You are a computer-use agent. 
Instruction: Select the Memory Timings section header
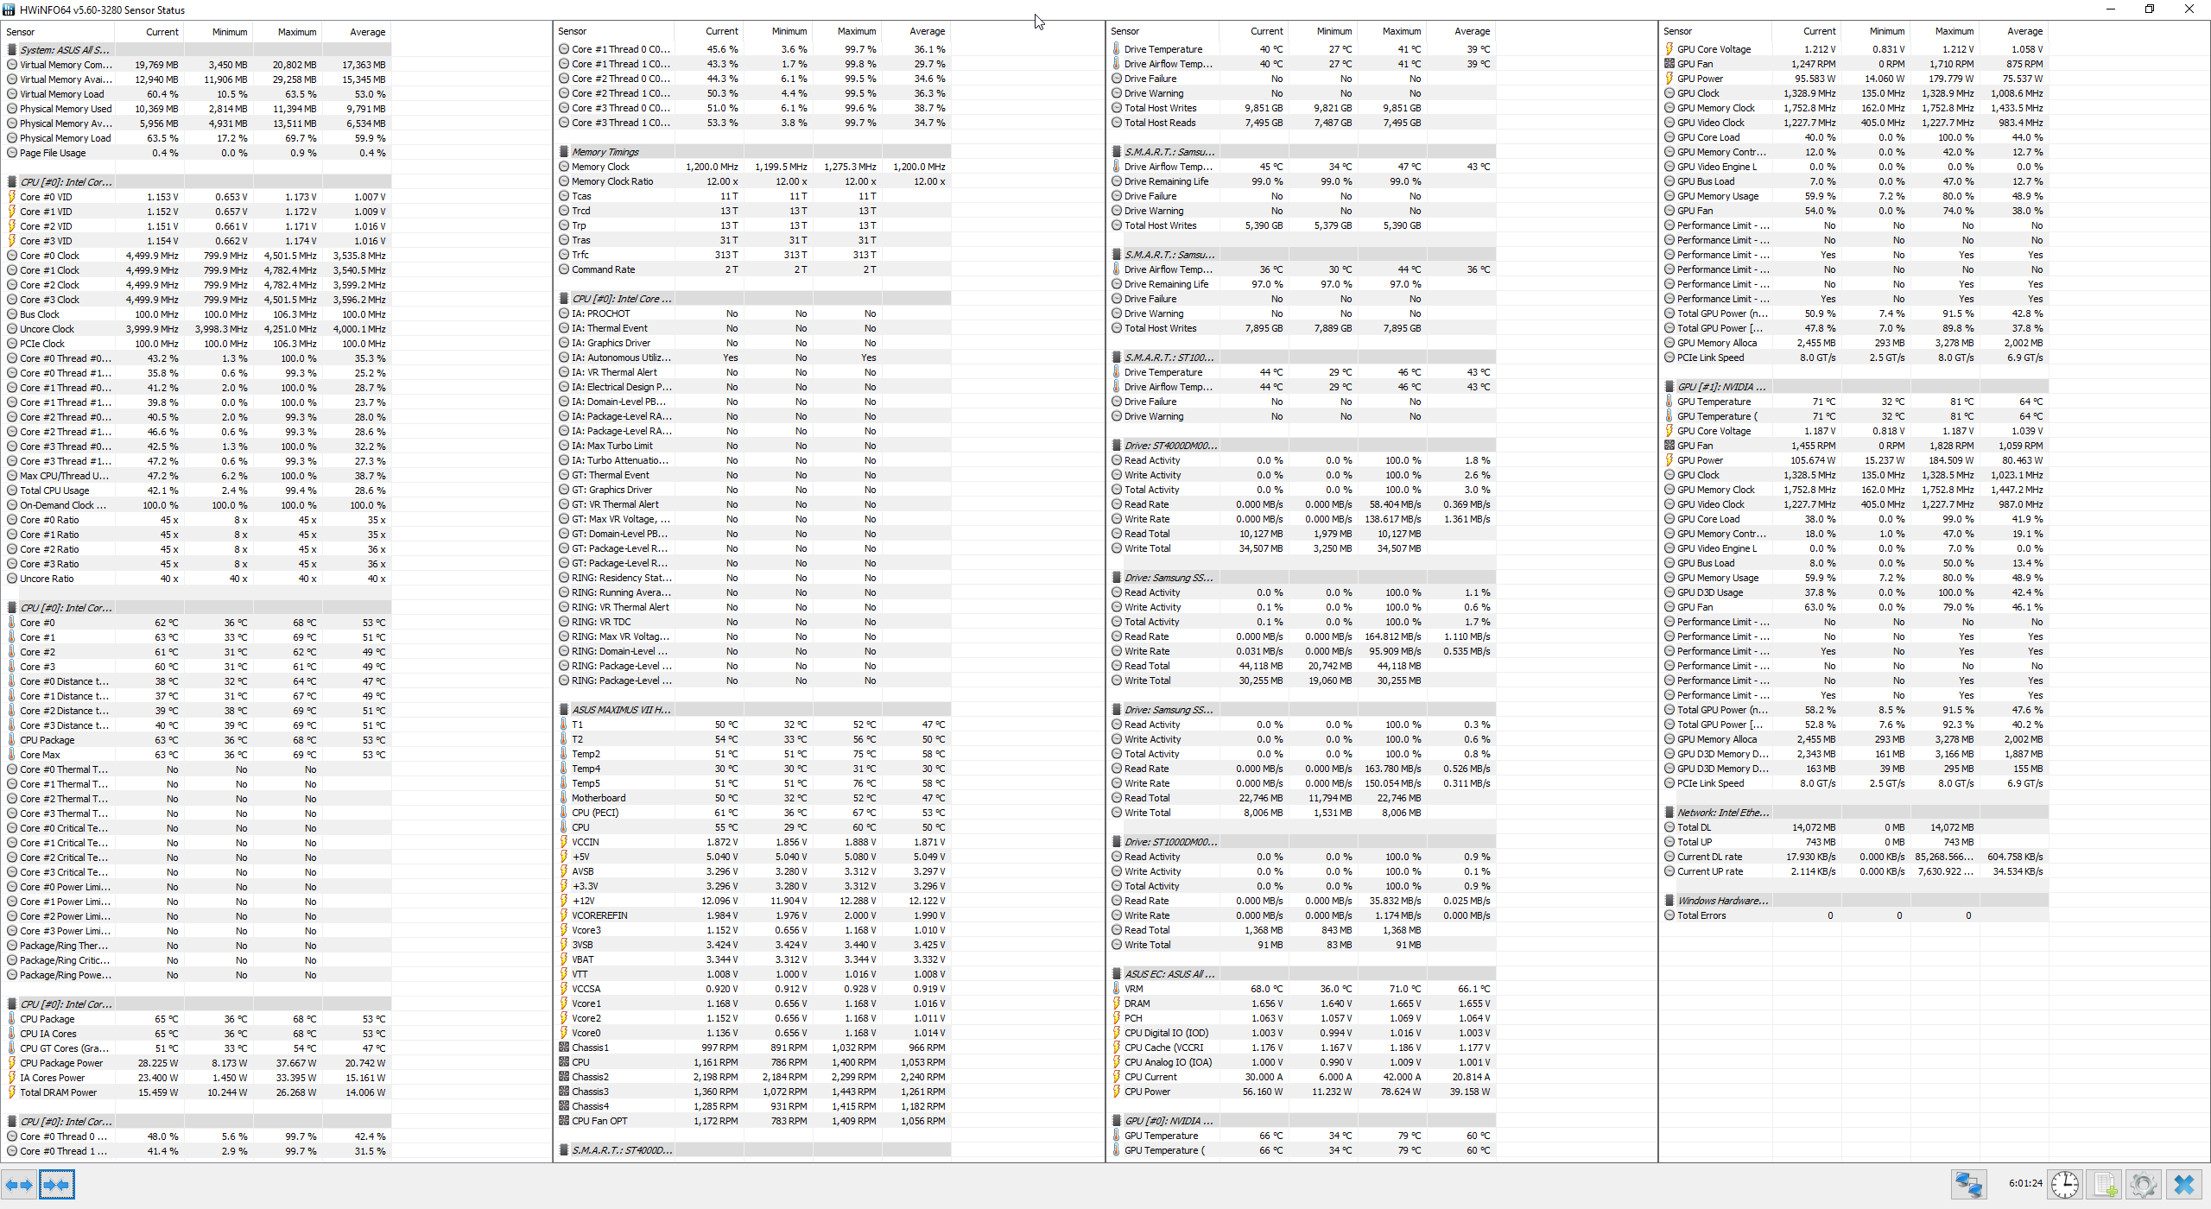(605, 152)
